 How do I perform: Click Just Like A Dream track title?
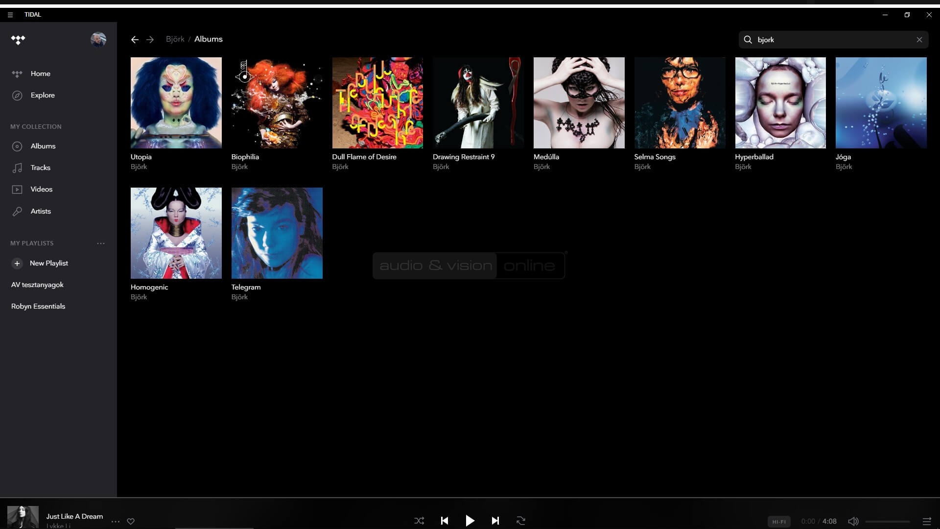coord(74,516)
